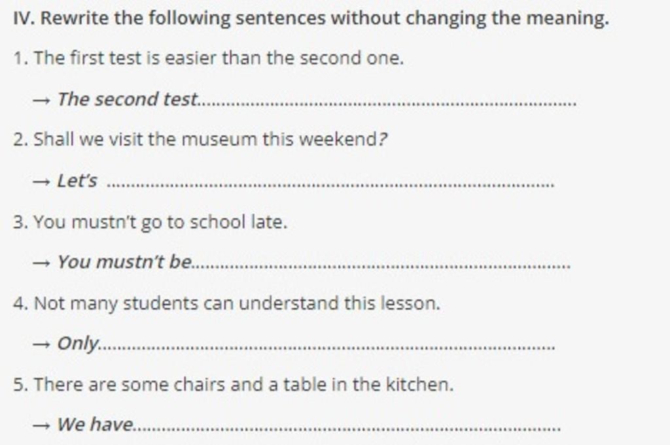Click the arrow before 'The second test'
The height and width of the screenshot is (445, 670).
tap(41, 100)
